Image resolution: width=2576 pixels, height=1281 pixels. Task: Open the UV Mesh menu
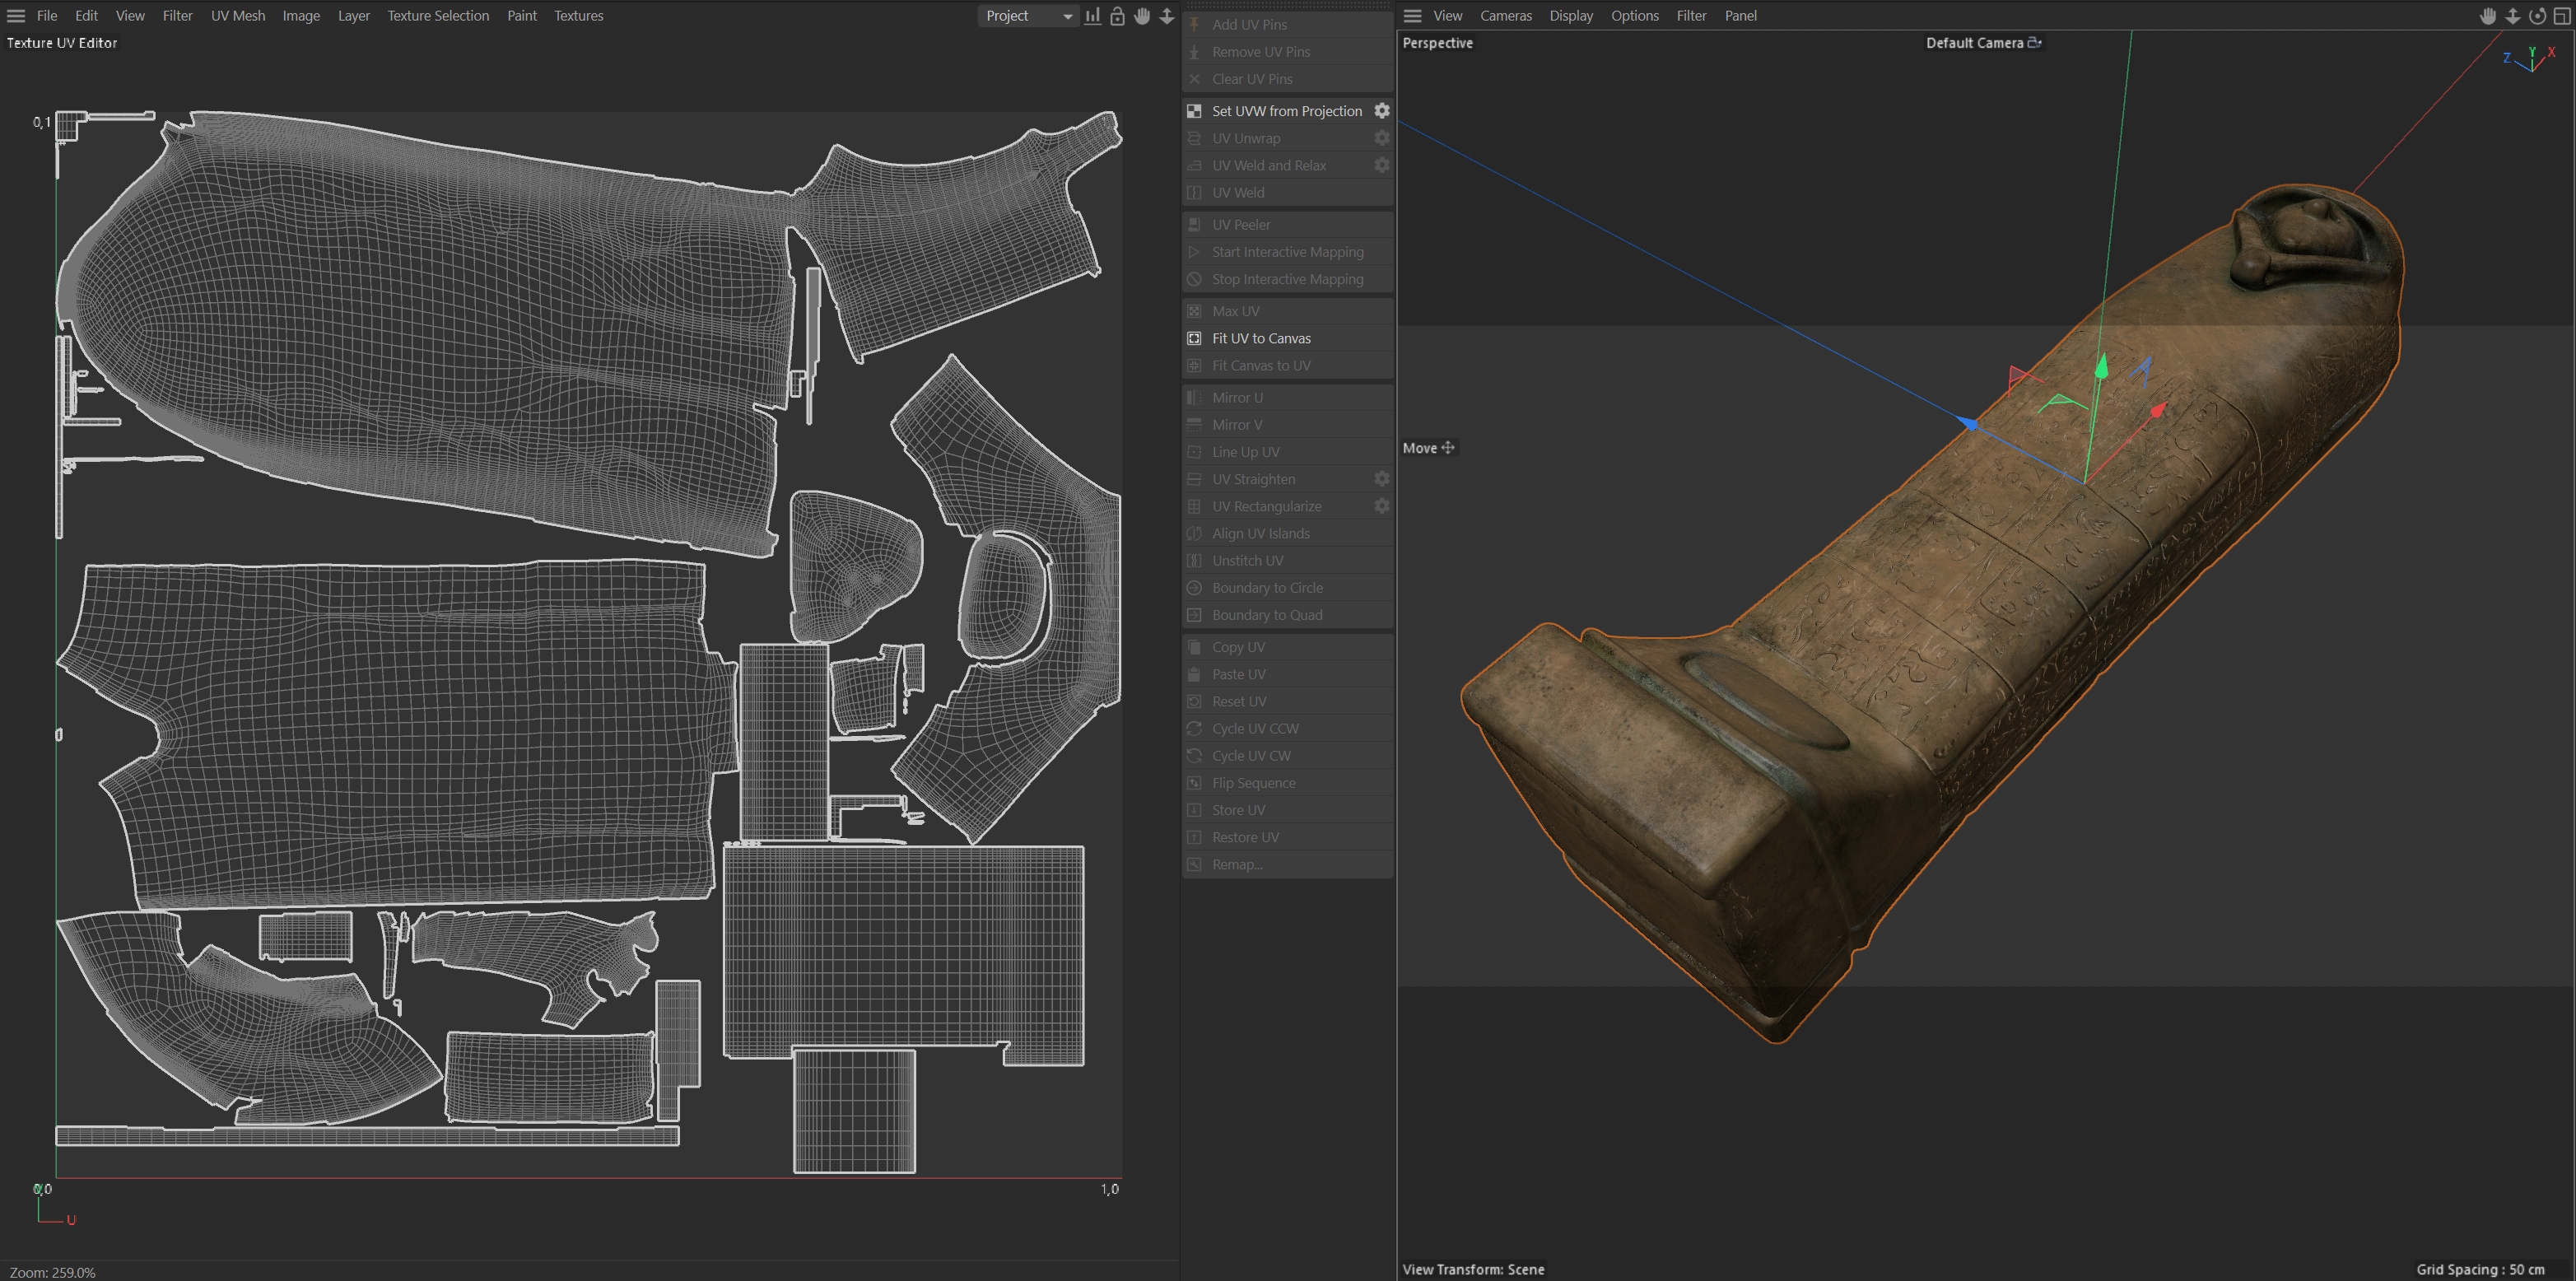tap(238, 16)
